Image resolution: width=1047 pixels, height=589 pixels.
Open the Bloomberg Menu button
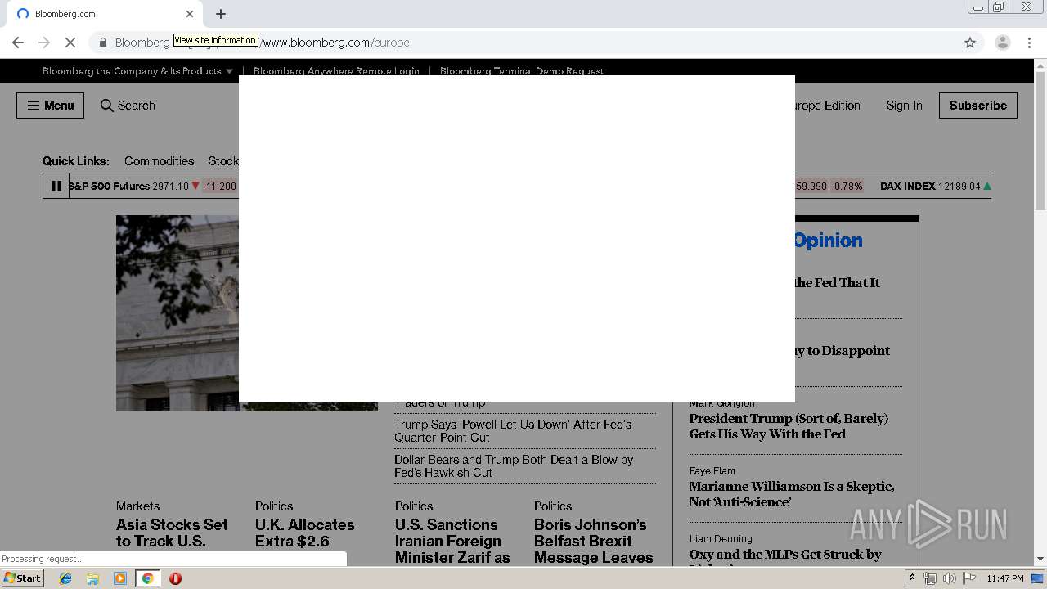50,106
